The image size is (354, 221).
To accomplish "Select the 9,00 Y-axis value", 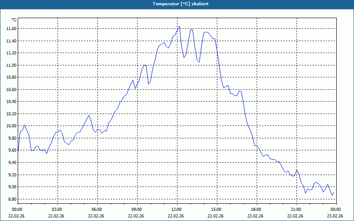I will [12, 187].
